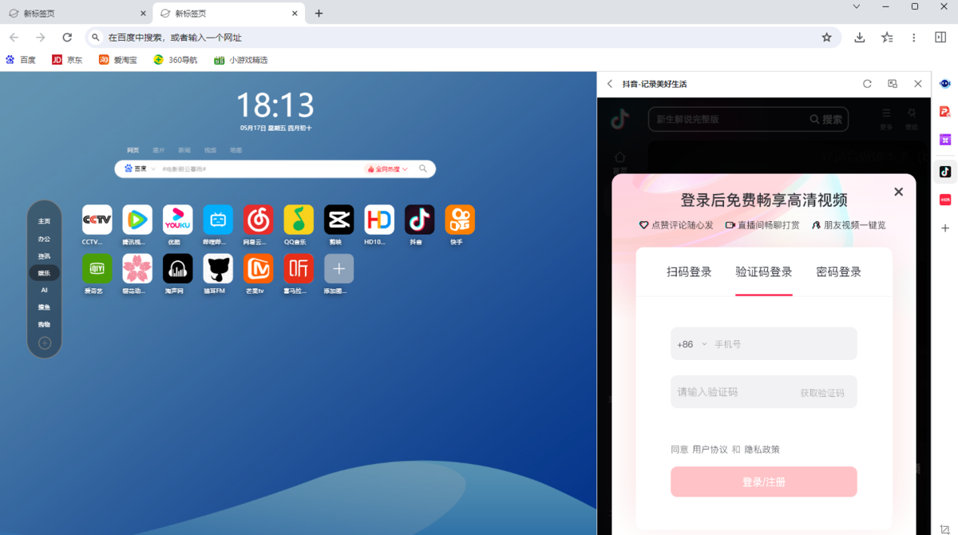
Task: Open the browser three-dot menu
Action: tap(914, 38)
